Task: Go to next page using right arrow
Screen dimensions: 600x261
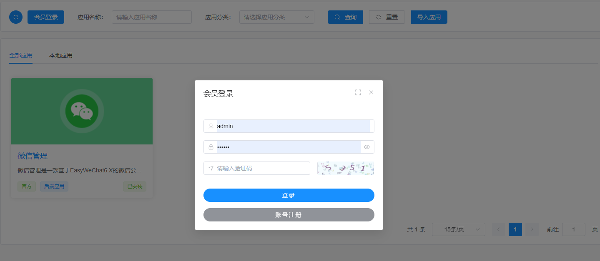Action: (532, 229)
